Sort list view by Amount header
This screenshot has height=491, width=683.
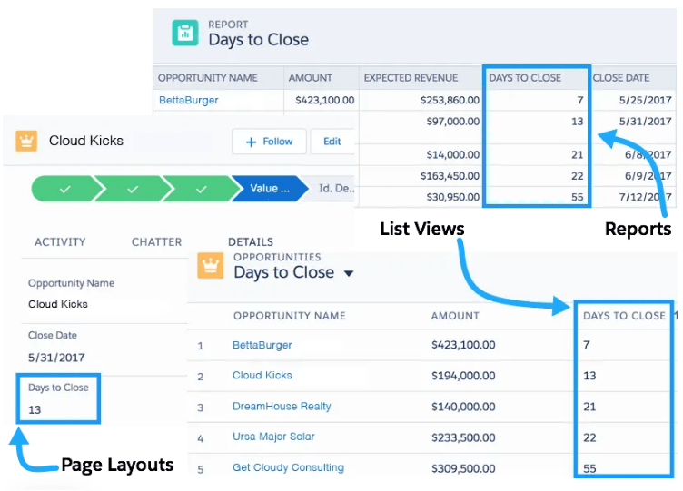[x=455, y=316]
